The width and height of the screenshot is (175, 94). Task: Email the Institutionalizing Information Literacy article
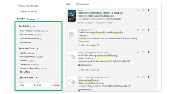[x=143, y=52]
